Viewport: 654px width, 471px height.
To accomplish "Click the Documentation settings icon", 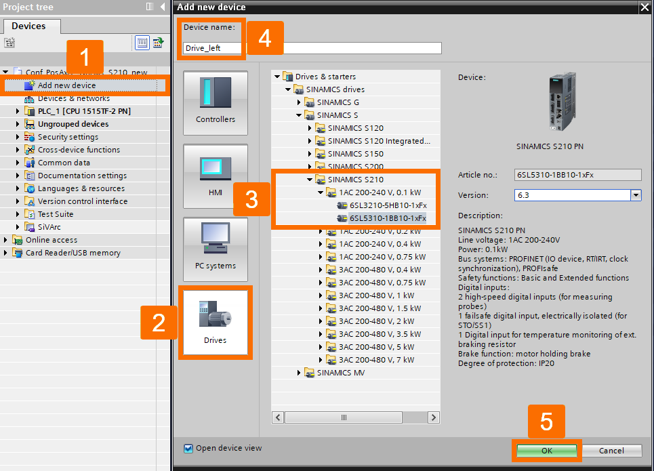I will coord(30,176).
